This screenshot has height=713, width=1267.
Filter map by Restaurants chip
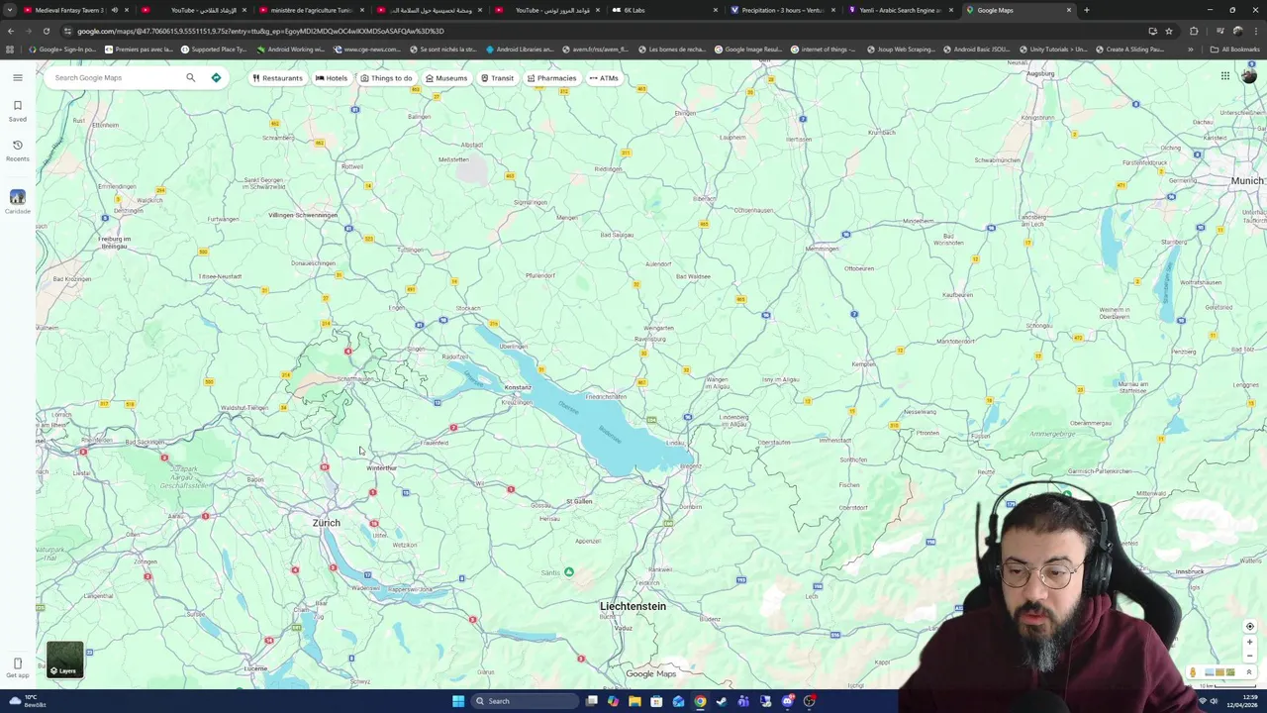click(277, 78)
